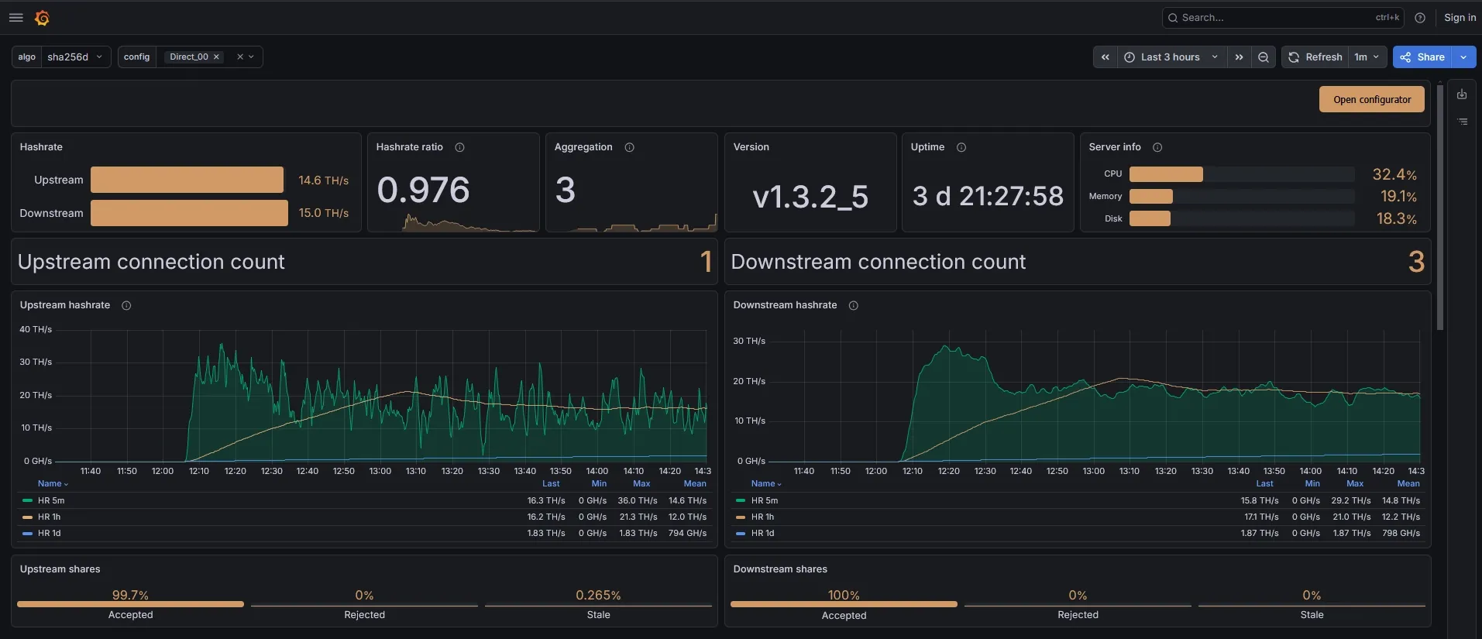1482x639 pixels.
Task: Click the Sign in link
Action: coord(1460,17)
